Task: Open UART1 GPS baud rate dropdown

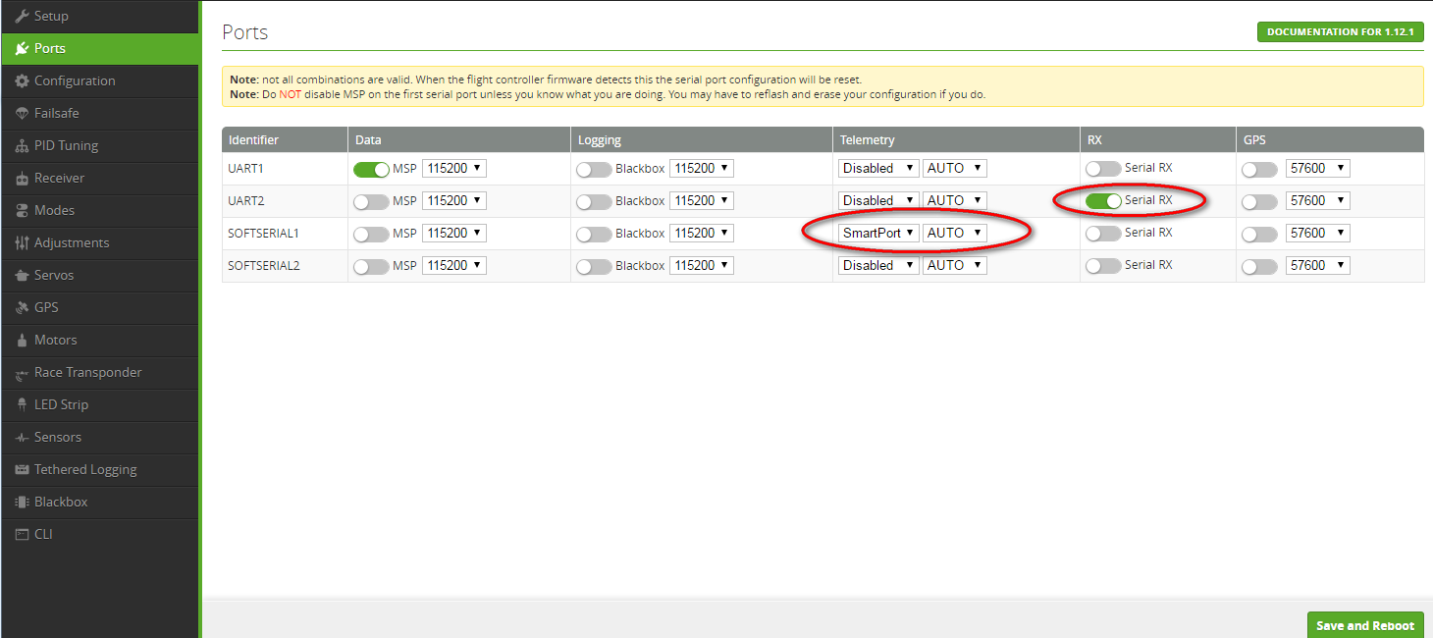Action: [x=1317, y=169]
